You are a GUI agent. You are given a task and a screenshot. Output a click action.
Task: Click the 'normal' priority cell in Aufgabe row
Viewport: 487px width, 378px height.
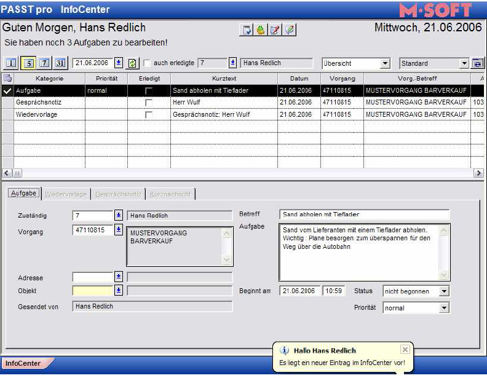tap(106, 90)
